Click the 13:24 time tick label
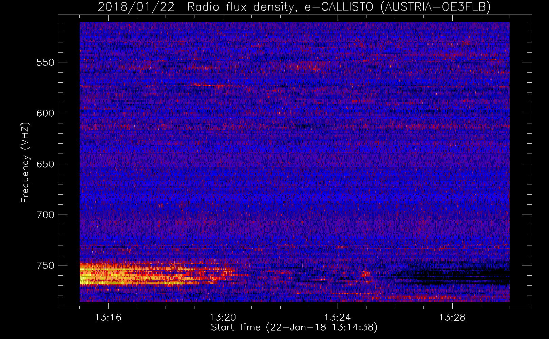This screenshot has width=549, height=339. point(338,318)
